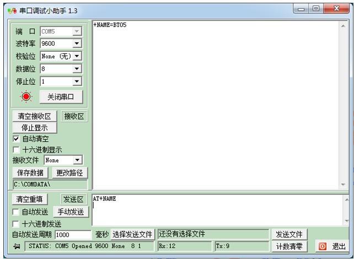
Task: Click the 清空接收区 button
Action: point(35,116)
